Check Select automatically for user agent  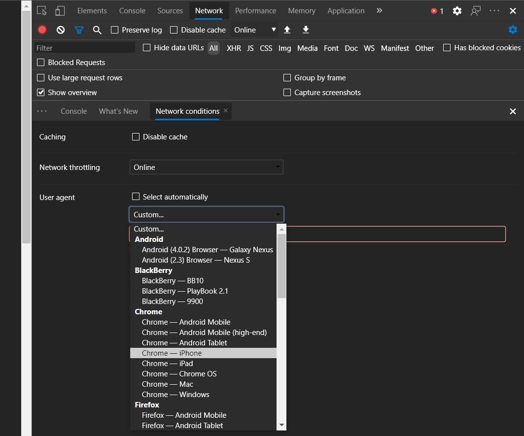click(136, 197)
